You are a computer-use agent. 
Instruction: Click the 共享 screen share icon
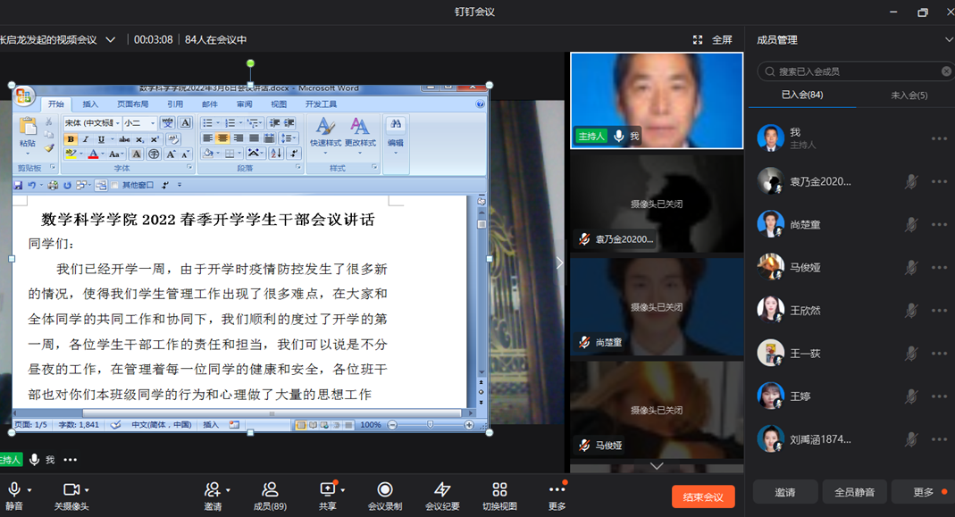pos(328,489)
